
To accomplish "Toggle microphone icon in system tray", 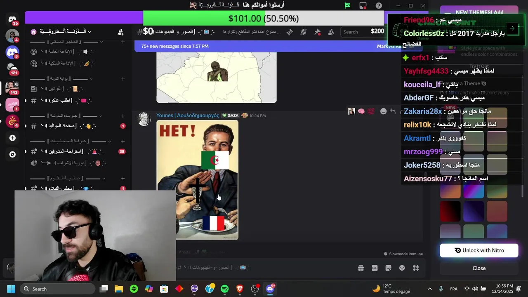I will click(x=441, y=289).
